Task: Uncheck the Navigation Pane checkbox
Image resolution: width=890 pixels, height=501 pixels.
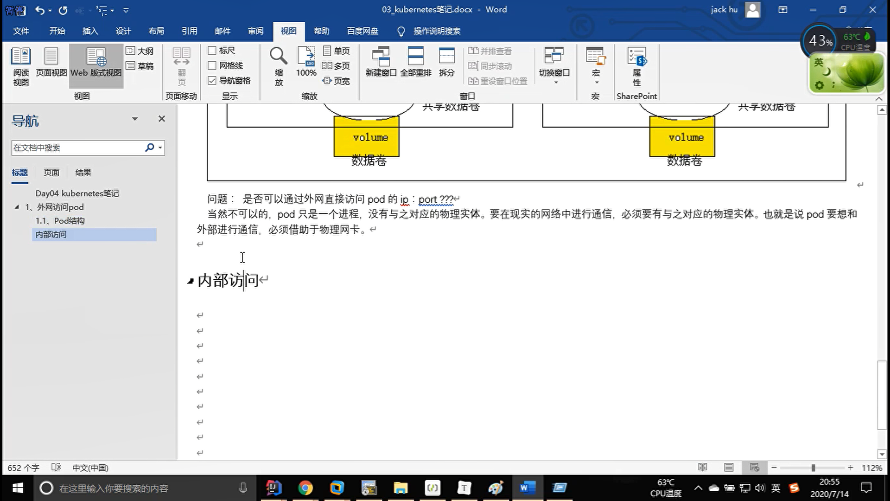Action: [212, 80]
